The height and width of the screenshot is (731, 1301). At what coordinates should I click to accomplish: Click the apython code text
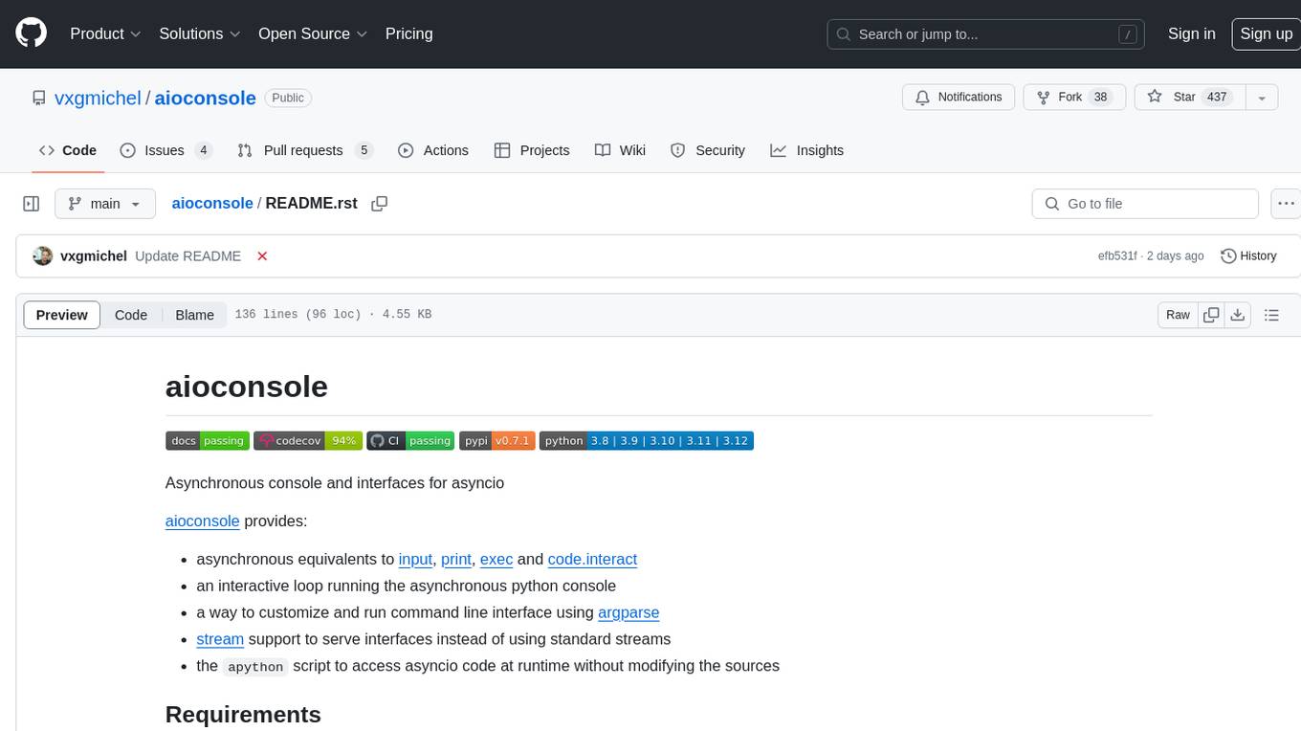(x=255, y=667)
